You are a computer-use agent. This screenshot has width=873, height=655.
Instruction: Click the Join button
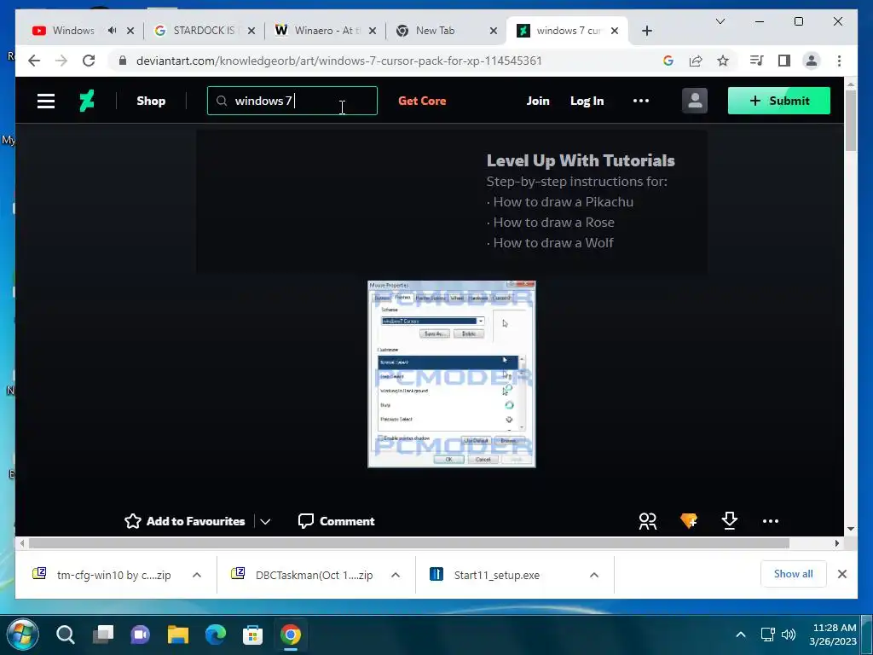coord(538,101)
